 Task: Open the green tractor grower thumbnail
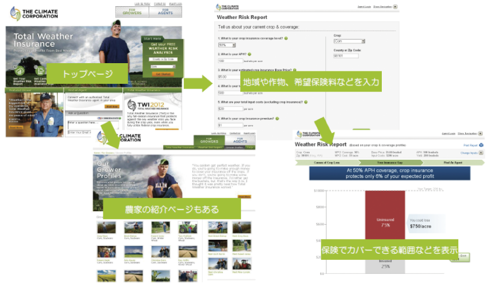tap(188, 227)
